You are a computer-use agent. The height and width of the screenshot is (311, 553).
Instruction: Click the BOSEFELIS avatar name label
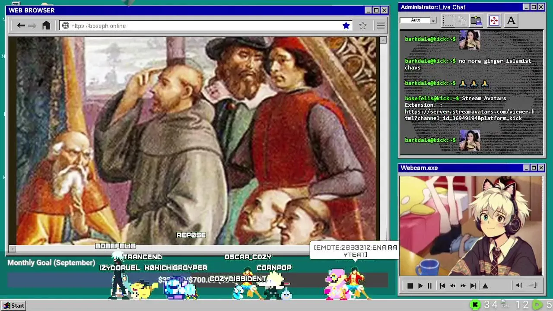(115, 246)
